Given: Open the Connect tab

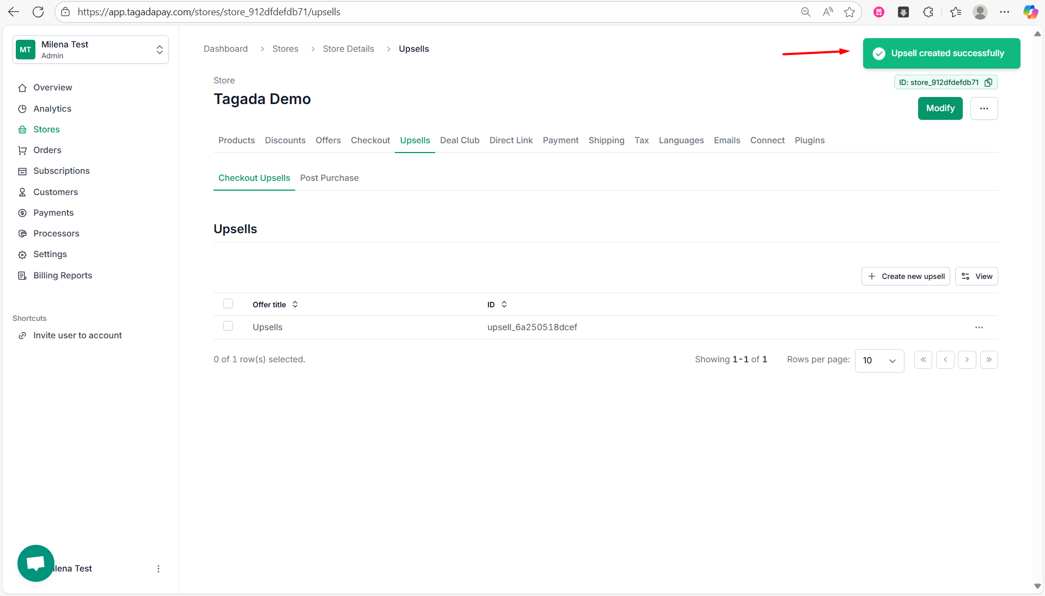Looking at the screenshot, I should click(767, 140).
